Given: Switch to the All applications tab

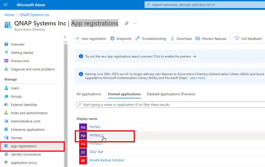Looking at the screenshot, I should click(x=89, y=94).
